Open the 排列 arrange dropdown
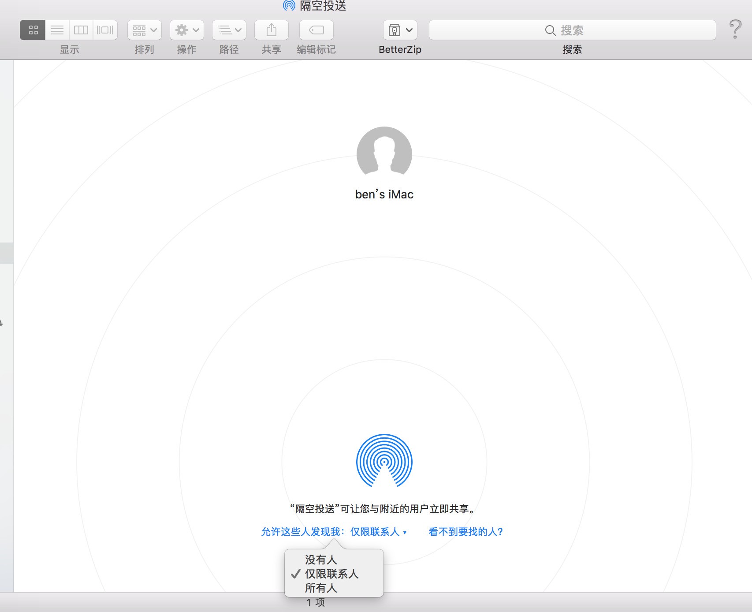Viewport: 752px width, 612px height. [x=145, y=30]
